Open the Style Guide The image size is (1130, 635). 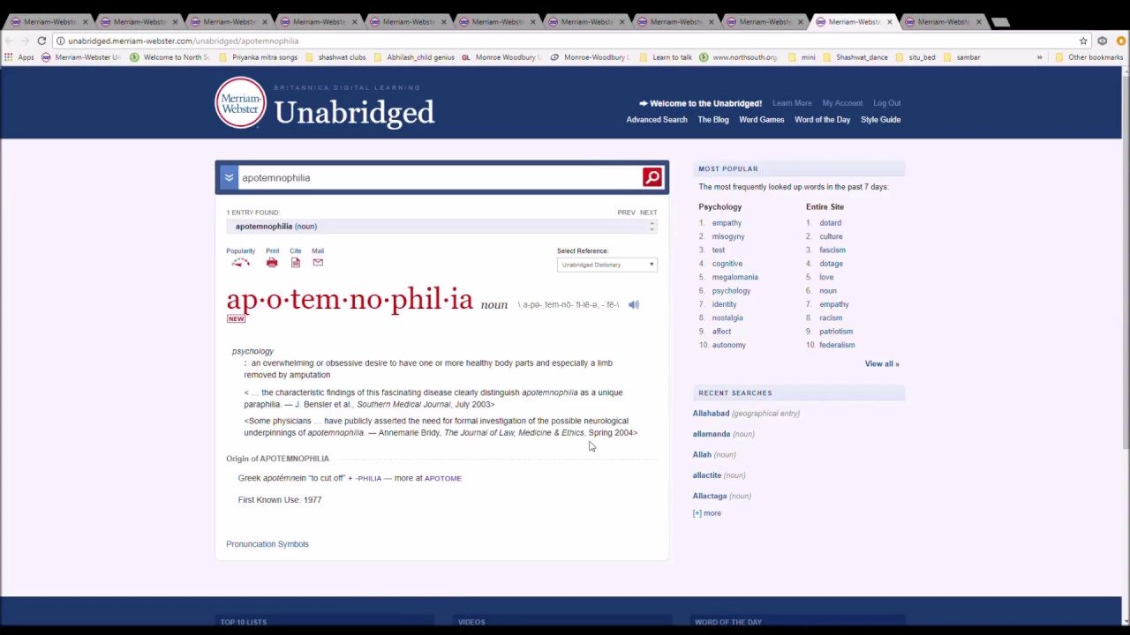pyautogui.click(x=880, y=120)
